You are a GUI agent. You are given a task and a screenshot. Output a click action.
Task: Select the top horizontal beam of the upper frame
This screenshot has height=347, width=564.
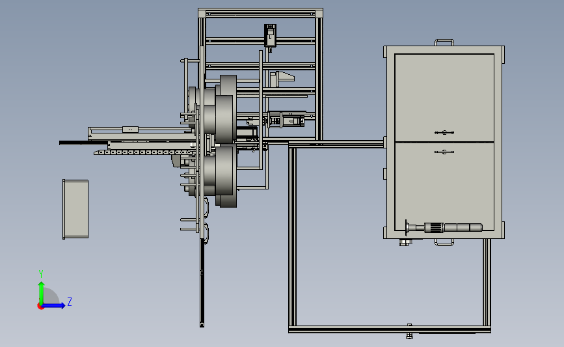(x=260, y=13)
